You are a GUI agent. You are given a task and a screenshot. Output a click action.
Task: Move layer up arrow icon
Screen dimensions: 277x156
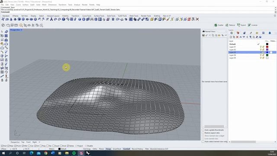click(x=241, y=37)
